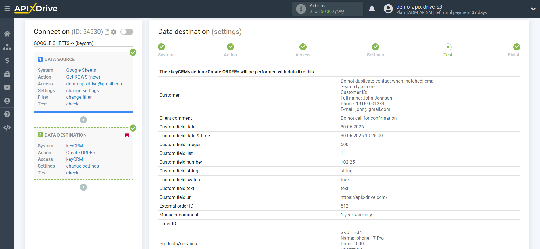
Task: Add a block after Data Destination
Action: coord(83,187)
